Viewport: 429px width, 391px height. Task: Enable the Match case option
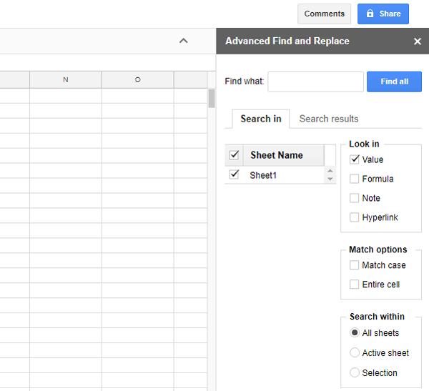[355, 265]
